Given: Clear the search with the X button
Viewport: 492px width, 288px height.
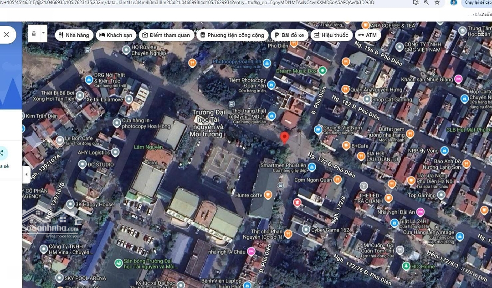Looking at the screenshot, I should pyautogui.click(x=6, y=35).
